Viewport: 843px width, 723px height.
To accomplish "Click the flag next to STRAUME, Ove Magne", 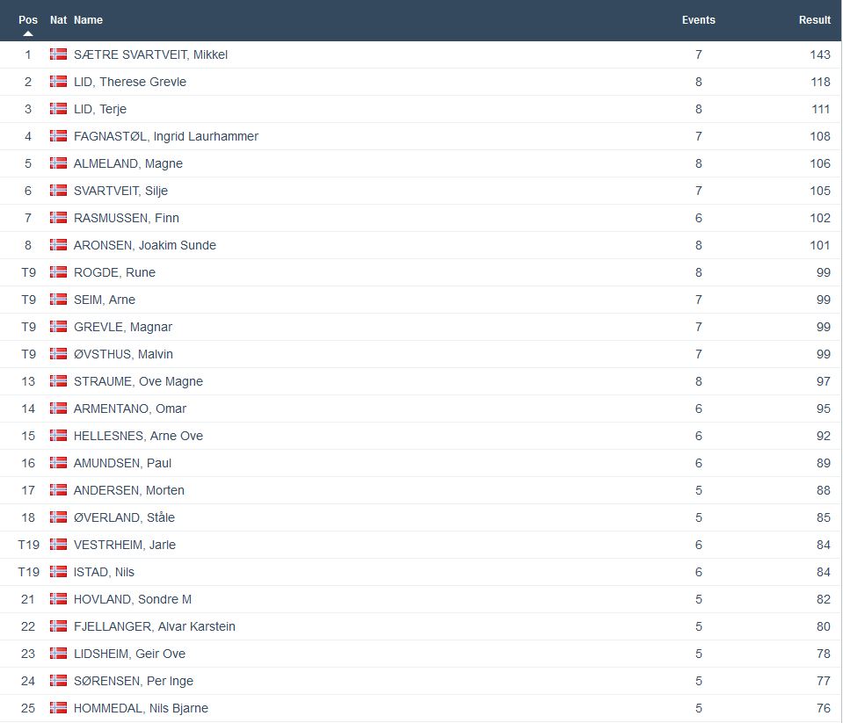I will [58, 381].
